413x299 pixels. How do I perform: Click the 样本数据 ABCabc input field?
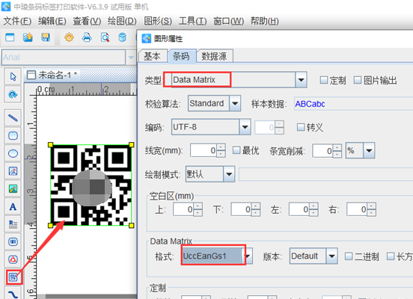(353, 104)
